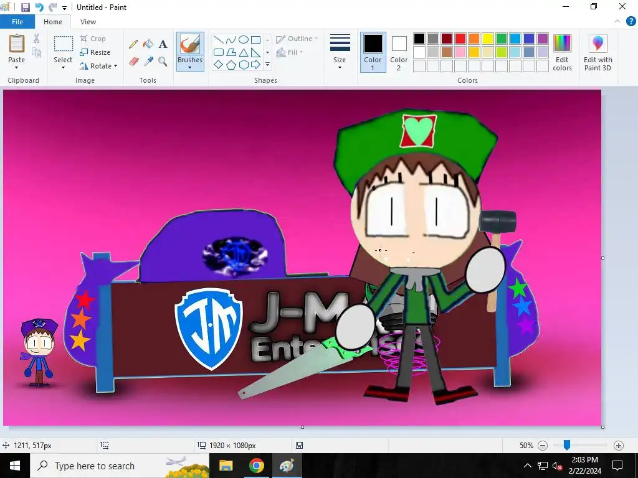This screenshot has width=638, height=478.
Task: Open Paint Help question mark icon
Action: pyautogui.click(x=631, y=22)
